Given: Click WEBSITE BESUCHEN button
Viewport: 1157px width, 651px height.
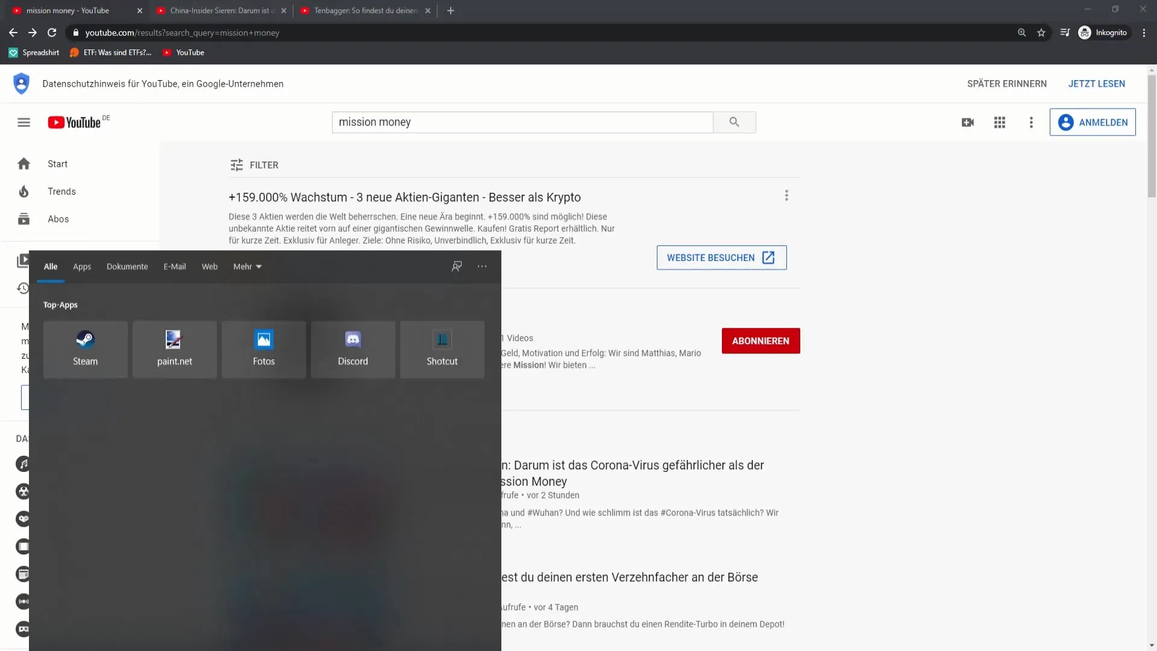Looking at the screenshot, I should point(721,258).
